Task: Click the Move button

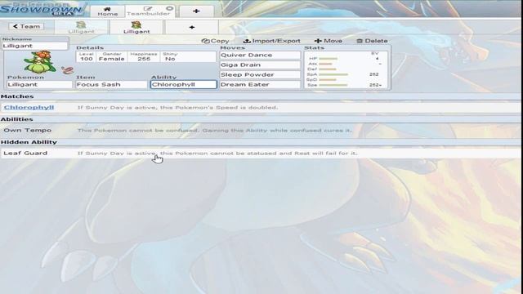Action: [x=329, y=41]
